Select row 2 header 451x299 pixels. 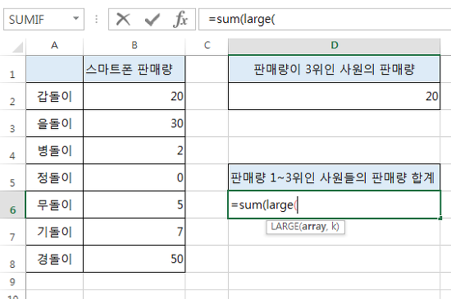(x=12, y=96)
